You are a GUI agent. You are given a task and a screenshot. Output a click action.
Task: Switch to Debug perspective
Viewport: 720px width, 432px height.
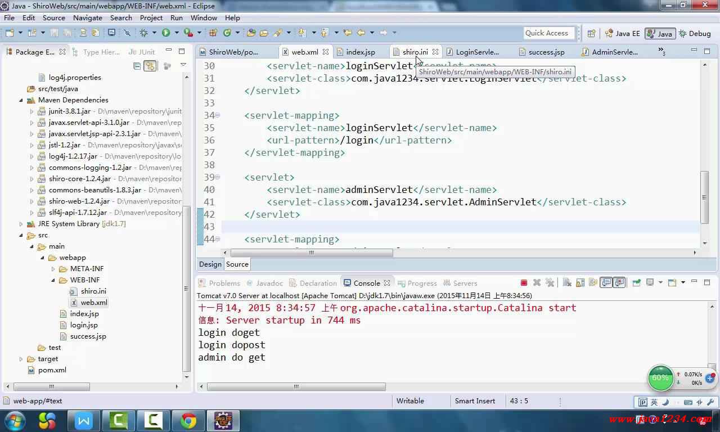point(694,33)
